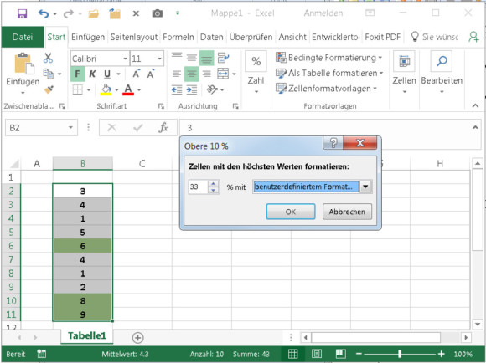Increase indent in Ausrichtung group
The height and width of the screenshot is (363, 486).
click(x=192, y=89)
